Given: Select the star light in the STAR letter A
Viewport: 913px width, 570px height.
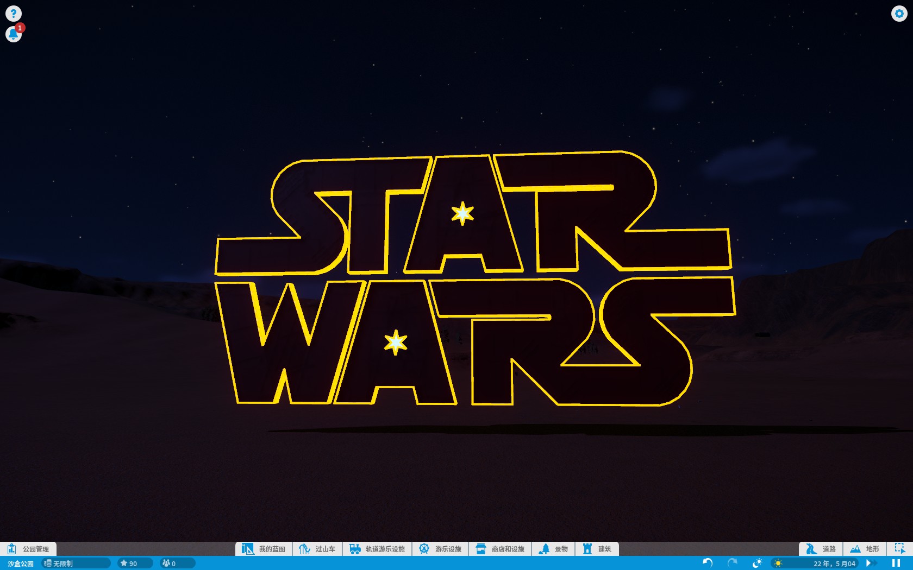Looking at the screenshot, I should (x=462, y=213).
